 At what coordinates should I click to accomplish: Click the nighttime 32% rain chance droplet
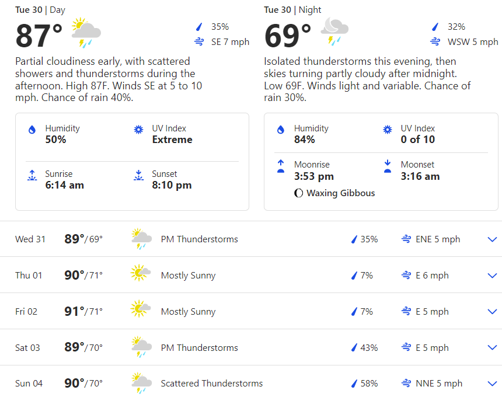tap(435, 27)
